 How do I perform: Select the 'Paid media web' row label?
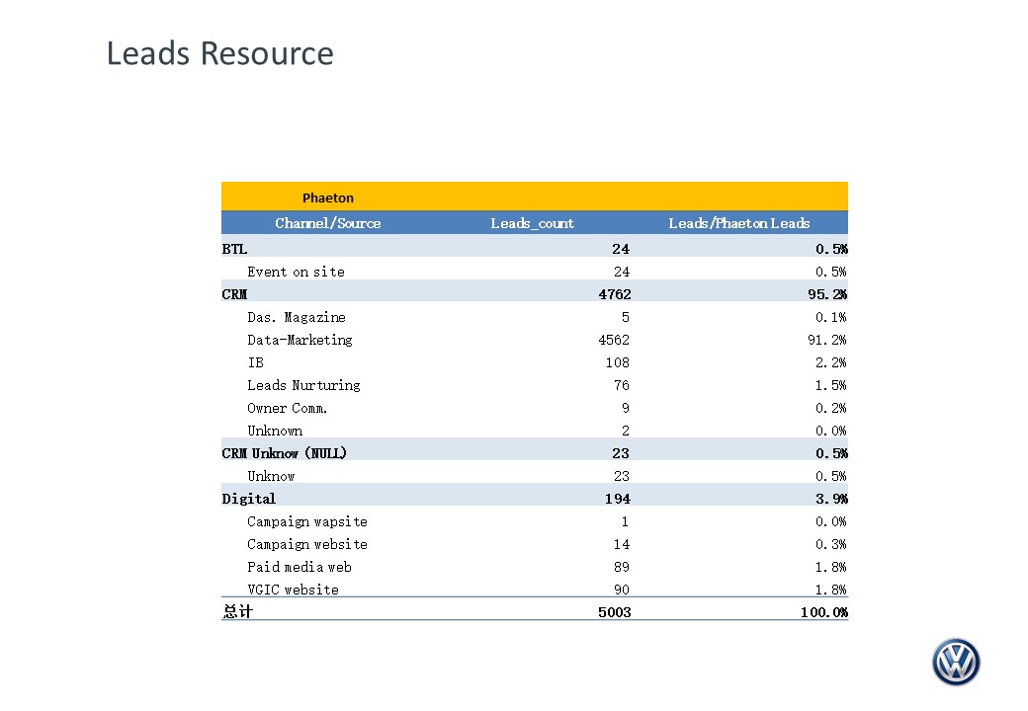tap(299, 567)
